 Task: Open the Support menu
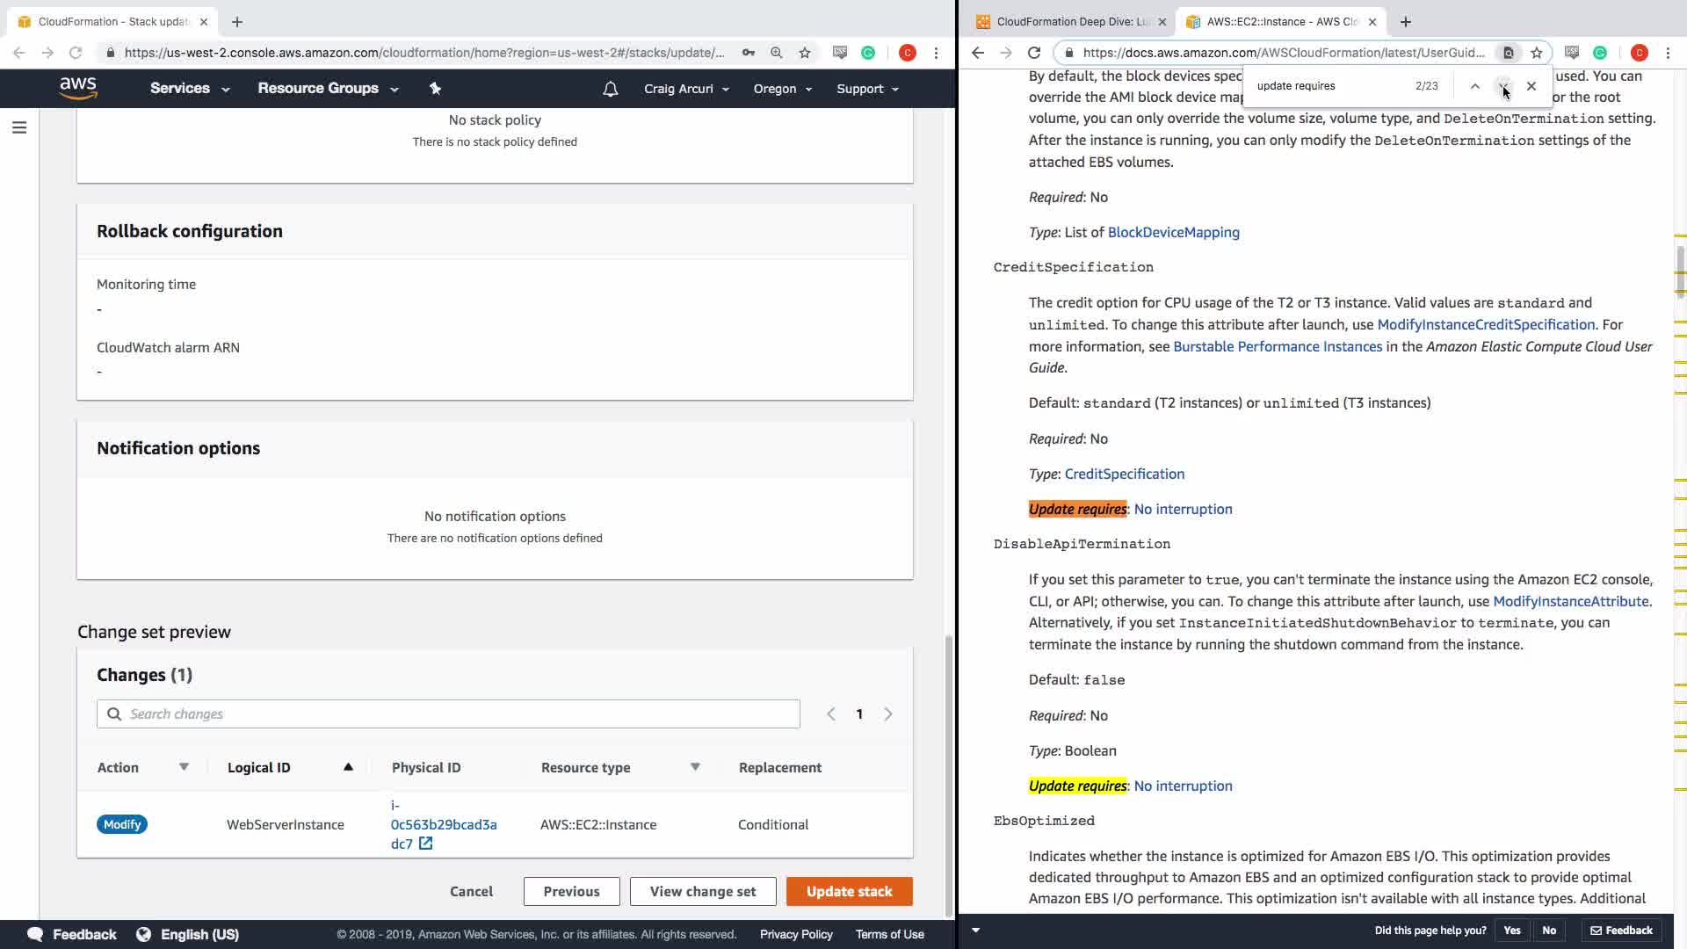(866, 89)
